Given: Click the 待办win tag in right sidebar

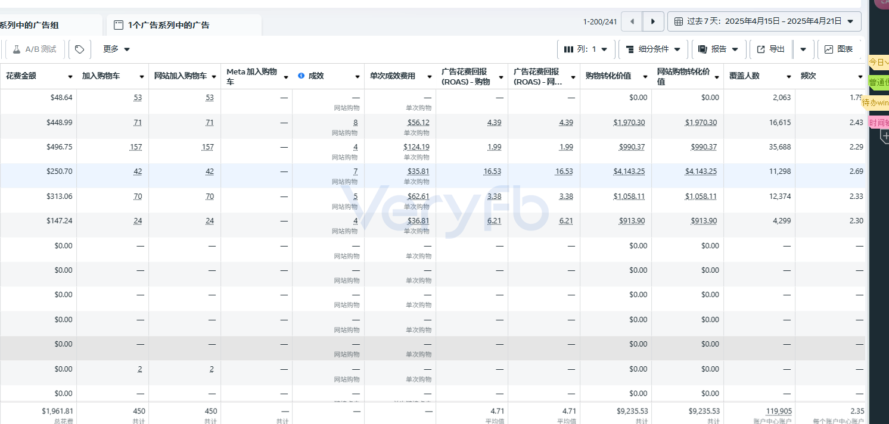Looking at the screenshot, I should [x=875, y=102].
